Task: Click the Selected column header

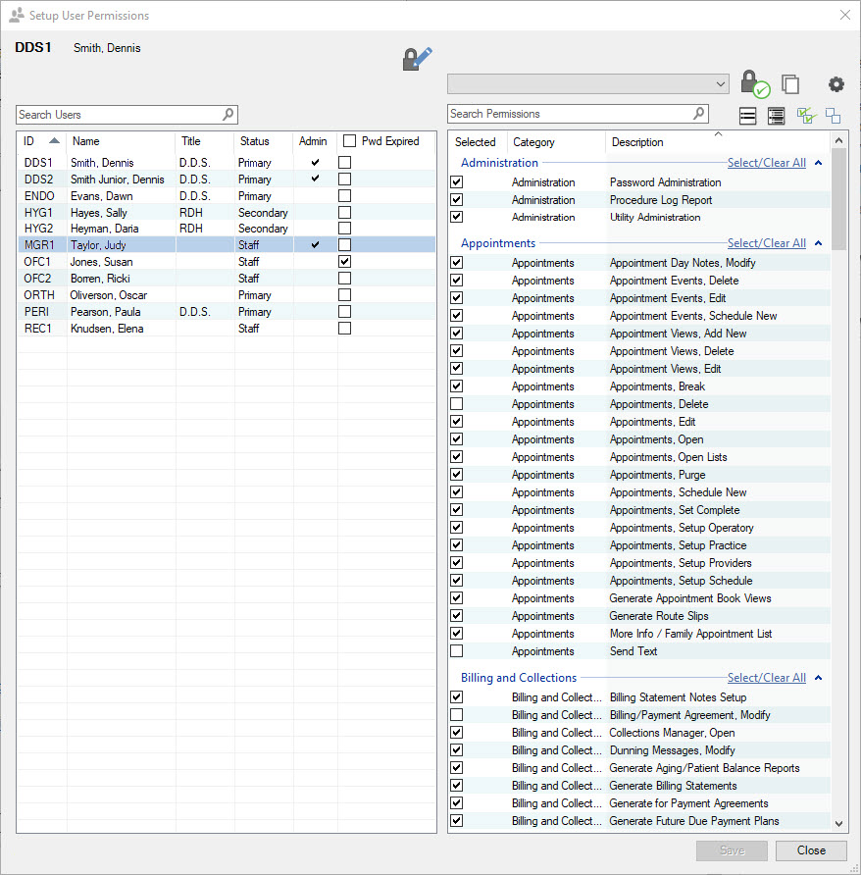Action: [475, 142]
